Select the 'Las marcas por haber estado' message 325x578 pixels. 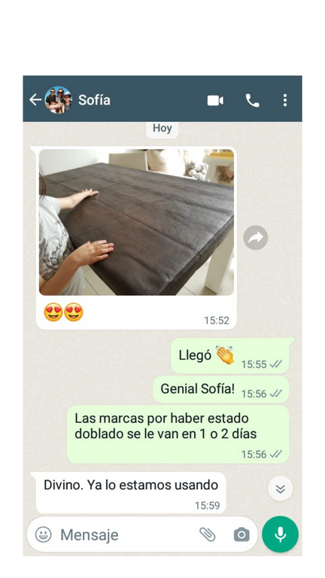click(x=178, y=434)
